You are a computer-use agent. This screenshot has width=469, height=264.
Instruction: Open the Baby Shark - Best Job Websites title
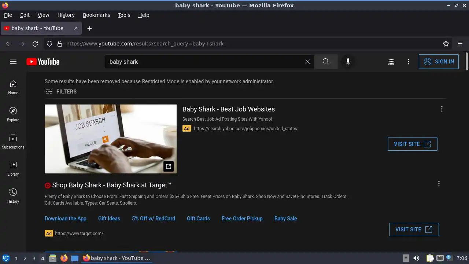[229, 109]
